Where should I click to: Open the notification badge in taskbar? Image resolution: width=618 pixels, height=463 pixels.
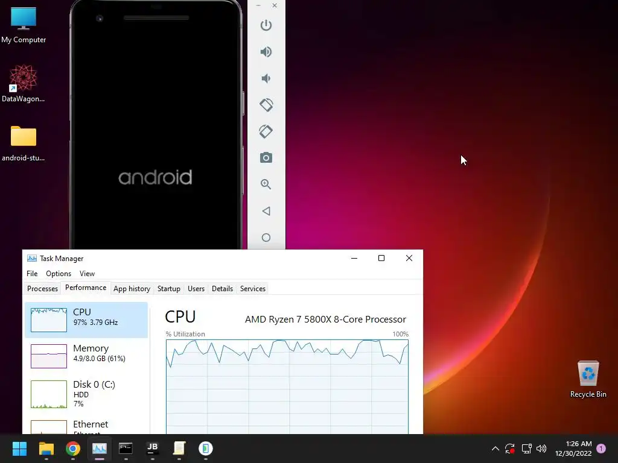click(x=601, y=449)
